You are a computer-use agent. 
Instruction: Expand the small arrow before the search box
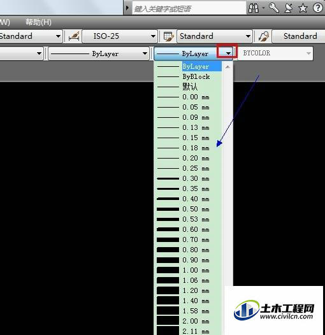(x=127, y=8)
